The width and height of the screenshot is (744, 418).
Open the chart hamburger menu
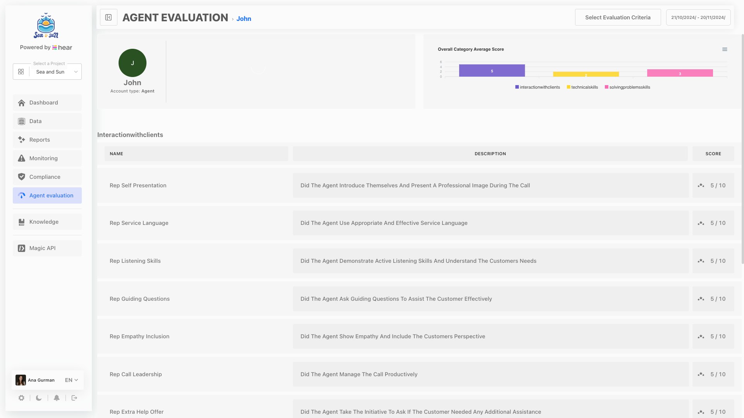coord(724,49)
